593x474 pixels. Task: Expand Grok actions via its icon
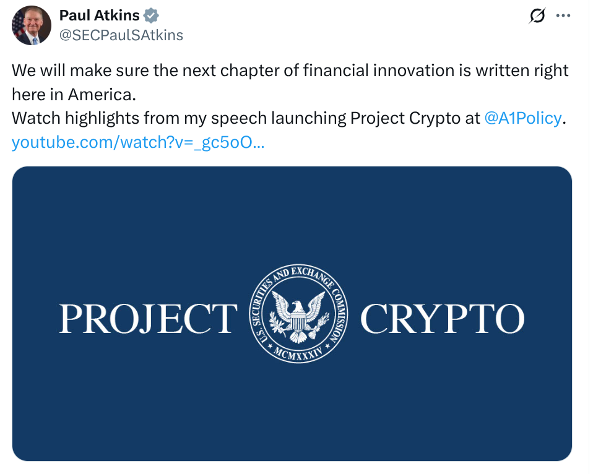pyautogui.click(x=537, y=15)
